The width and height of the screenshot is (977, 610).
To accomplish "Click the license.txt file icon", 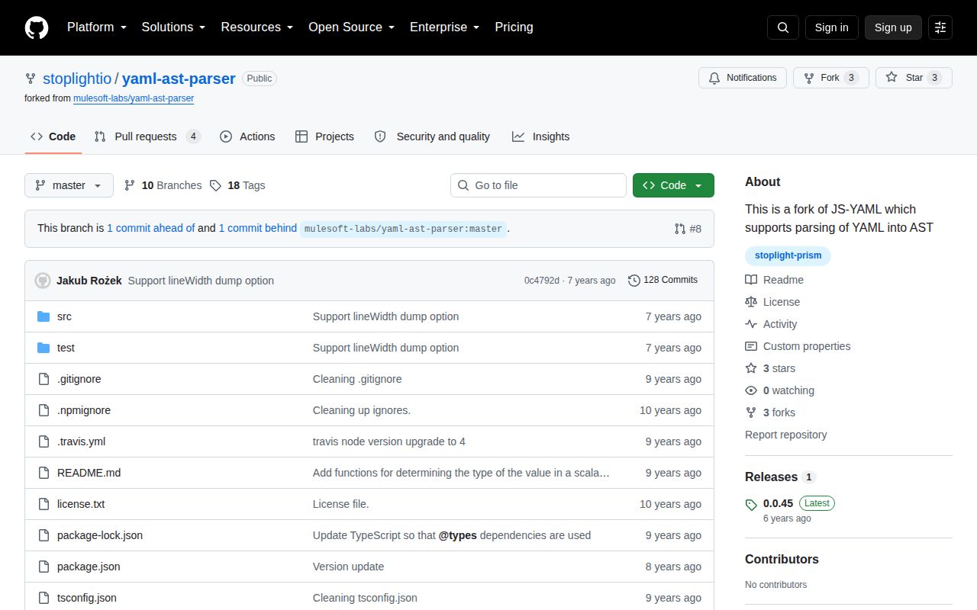I will point(44,504).
